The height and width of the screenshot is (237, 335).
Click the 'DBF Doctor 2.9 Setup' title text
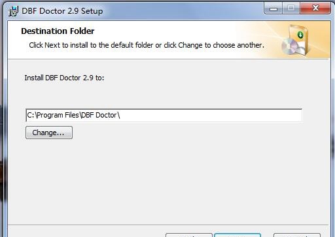pyautogui.click(x=62, y=11)
